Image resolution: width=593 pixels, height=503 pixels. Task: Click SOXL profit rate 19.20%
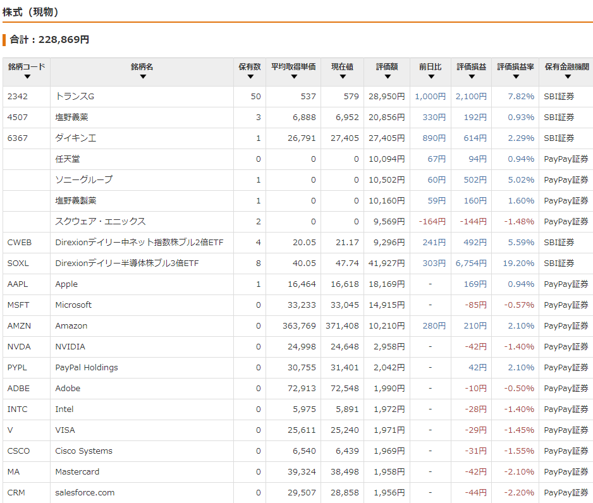pyautogui.click(x=518, y=263)
